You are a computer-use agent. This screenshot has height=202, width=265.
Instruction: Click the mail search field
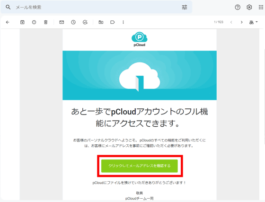(x=97, y=7)
